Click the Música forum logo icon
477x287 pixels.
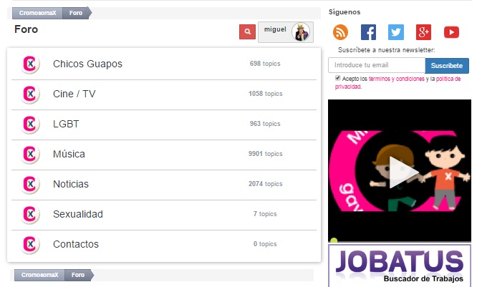(x=30, y=154)
